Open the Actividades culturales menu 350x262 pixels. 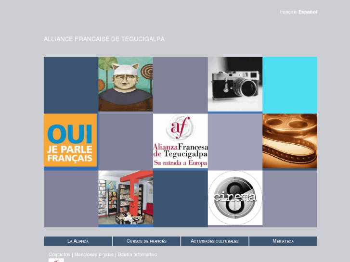point(215,241)
